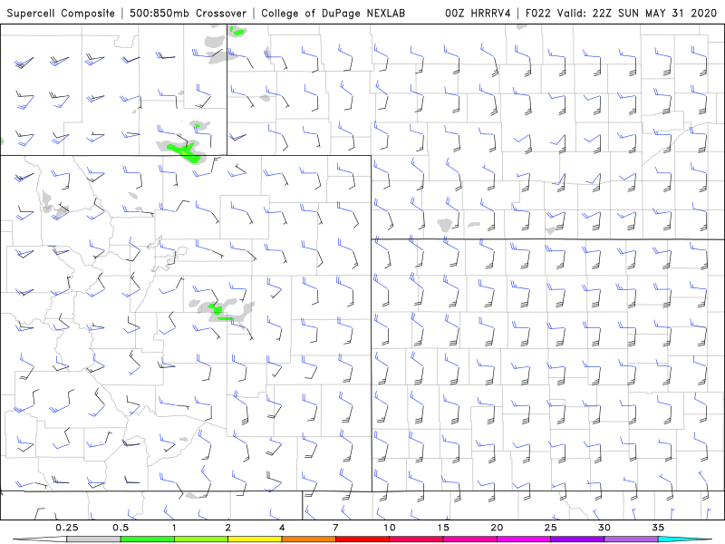The image size is (725, 544).
Task: Click the 0.25 legend value
Action: point(67,528)
